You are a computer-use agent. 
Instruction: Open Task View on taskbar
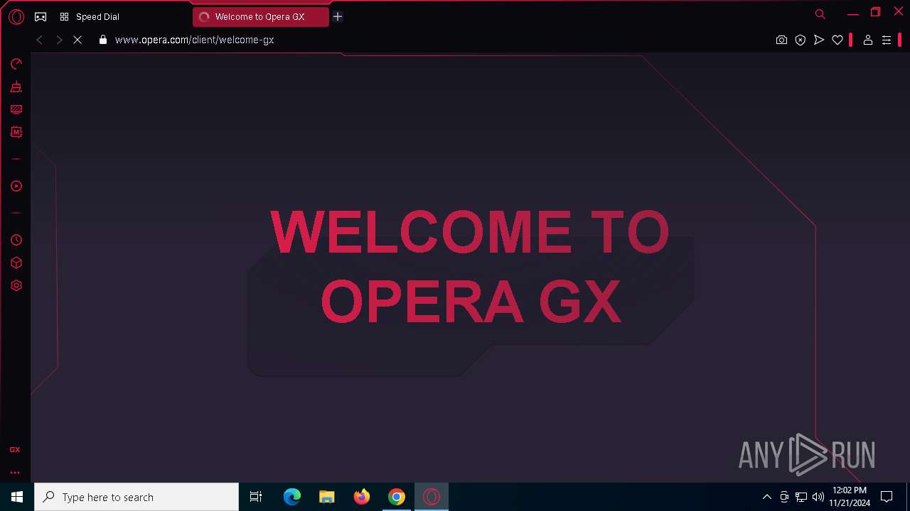point(256,497)
